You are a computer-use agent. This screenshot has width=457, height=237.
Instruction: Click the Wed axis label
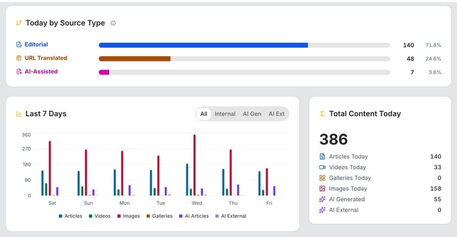pyautogui.click(x=197, y=203)
